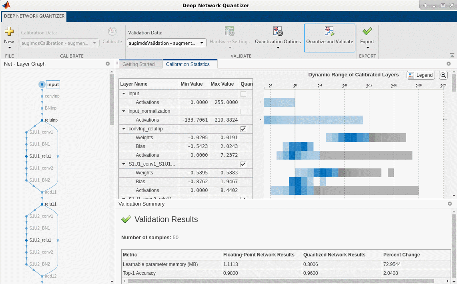Collapse the input layer row
Screen dimensions: 457x284
point(124,94)
